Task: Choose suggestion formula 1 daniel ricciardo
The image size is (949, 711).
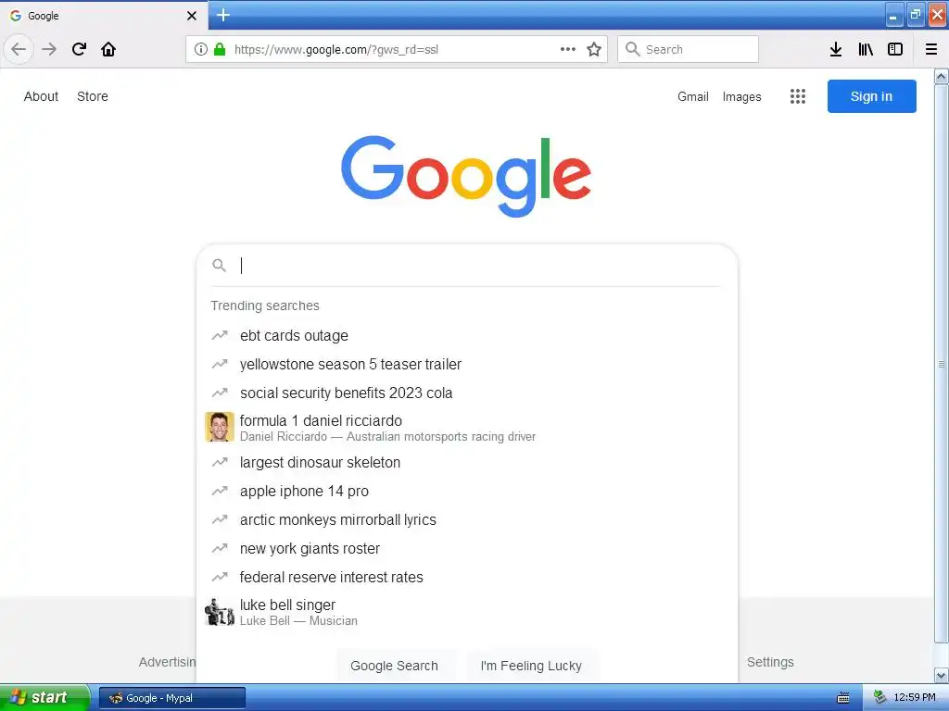Action: (x=467, y=428)
